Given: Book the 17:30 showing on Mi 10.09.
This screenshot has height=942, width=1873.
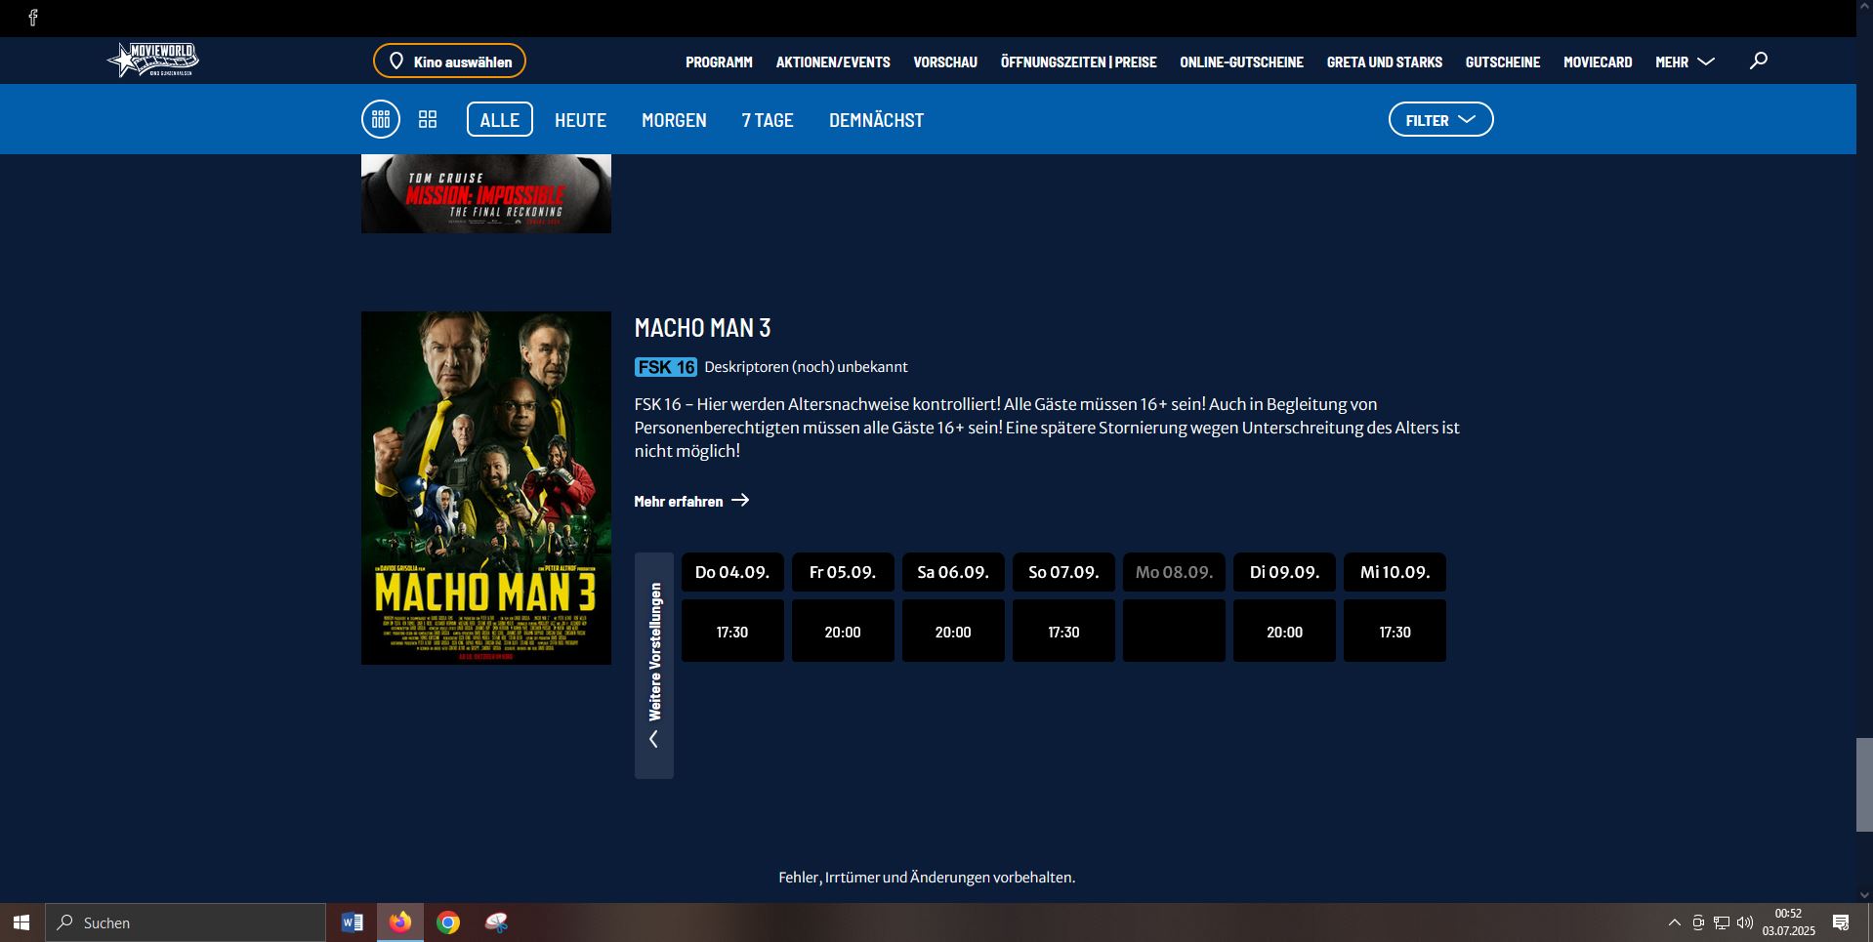Looking at the screenshot, I should (1394, 631).
